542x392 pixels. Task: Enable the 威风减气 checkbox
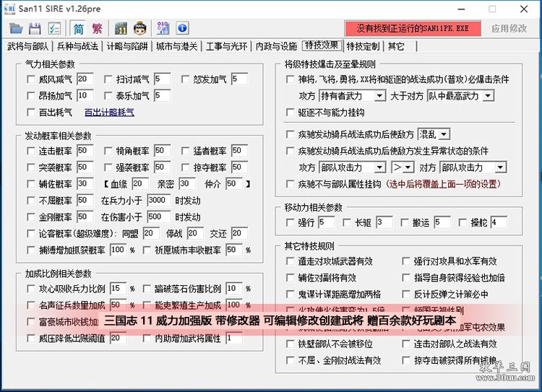[31, 79]
